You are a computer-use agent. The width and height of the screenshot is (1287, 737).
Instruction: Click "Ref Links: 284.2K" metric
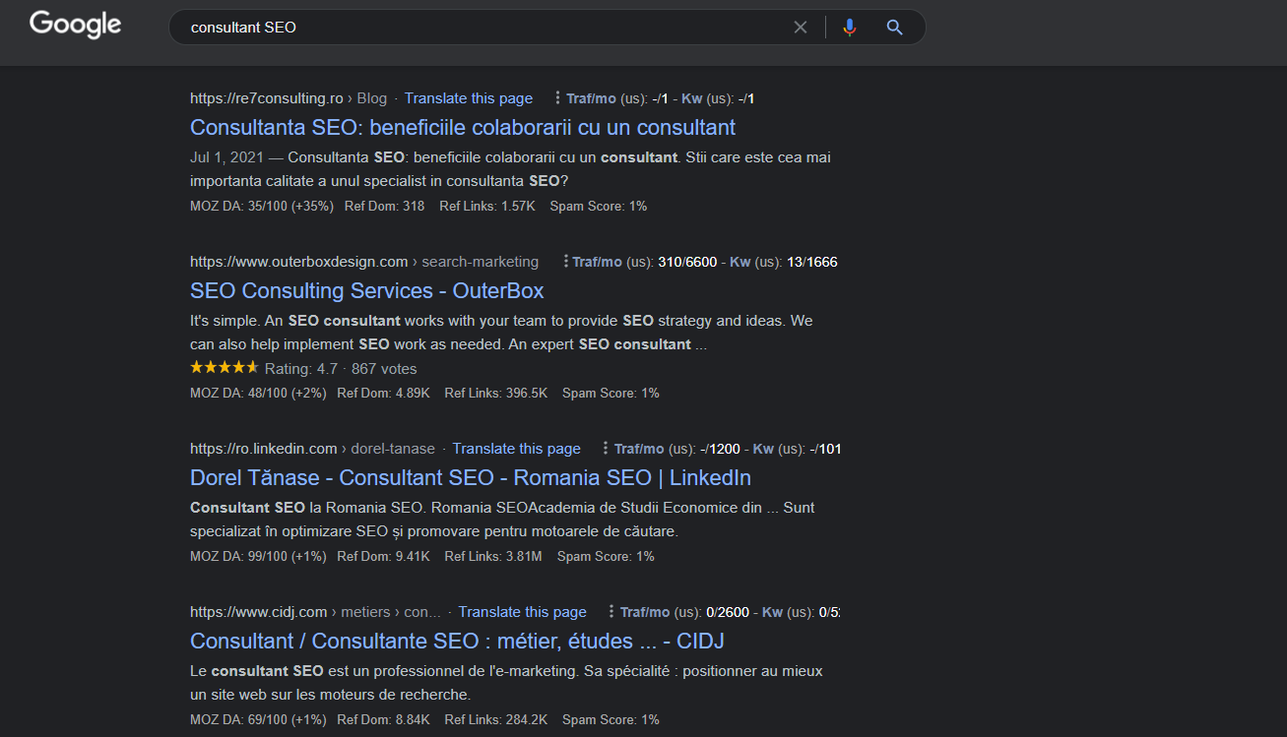pos(496,719)
